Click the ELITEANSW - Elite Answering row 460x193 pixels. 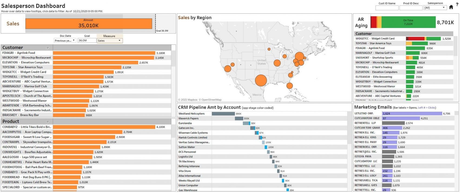[x=404, y=77]
